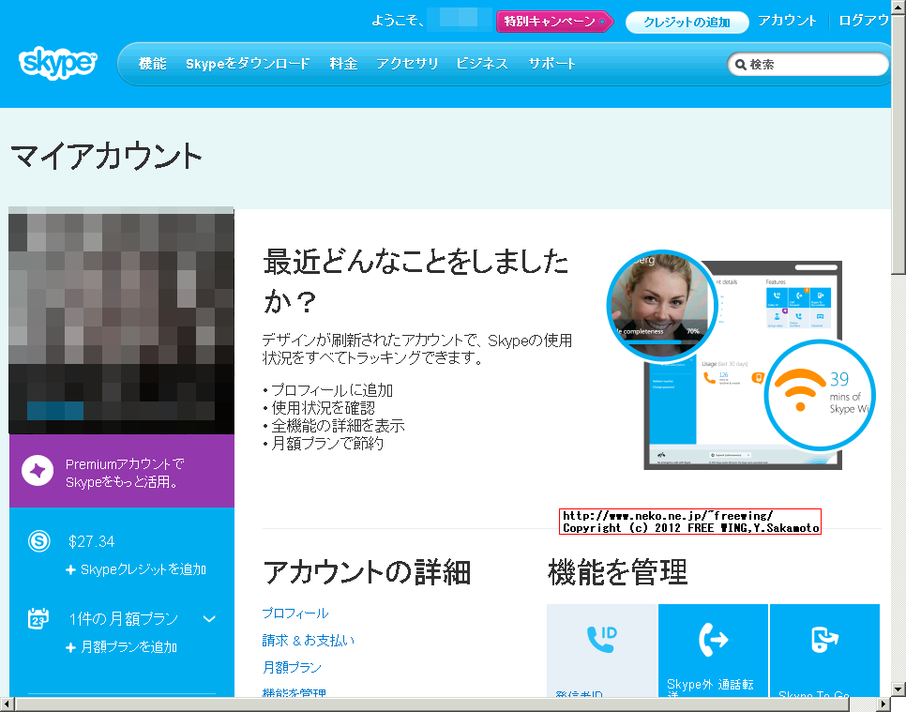The image size is (906, 712).
Task: Click the Skype logo
Action: [x=58, y=63]
